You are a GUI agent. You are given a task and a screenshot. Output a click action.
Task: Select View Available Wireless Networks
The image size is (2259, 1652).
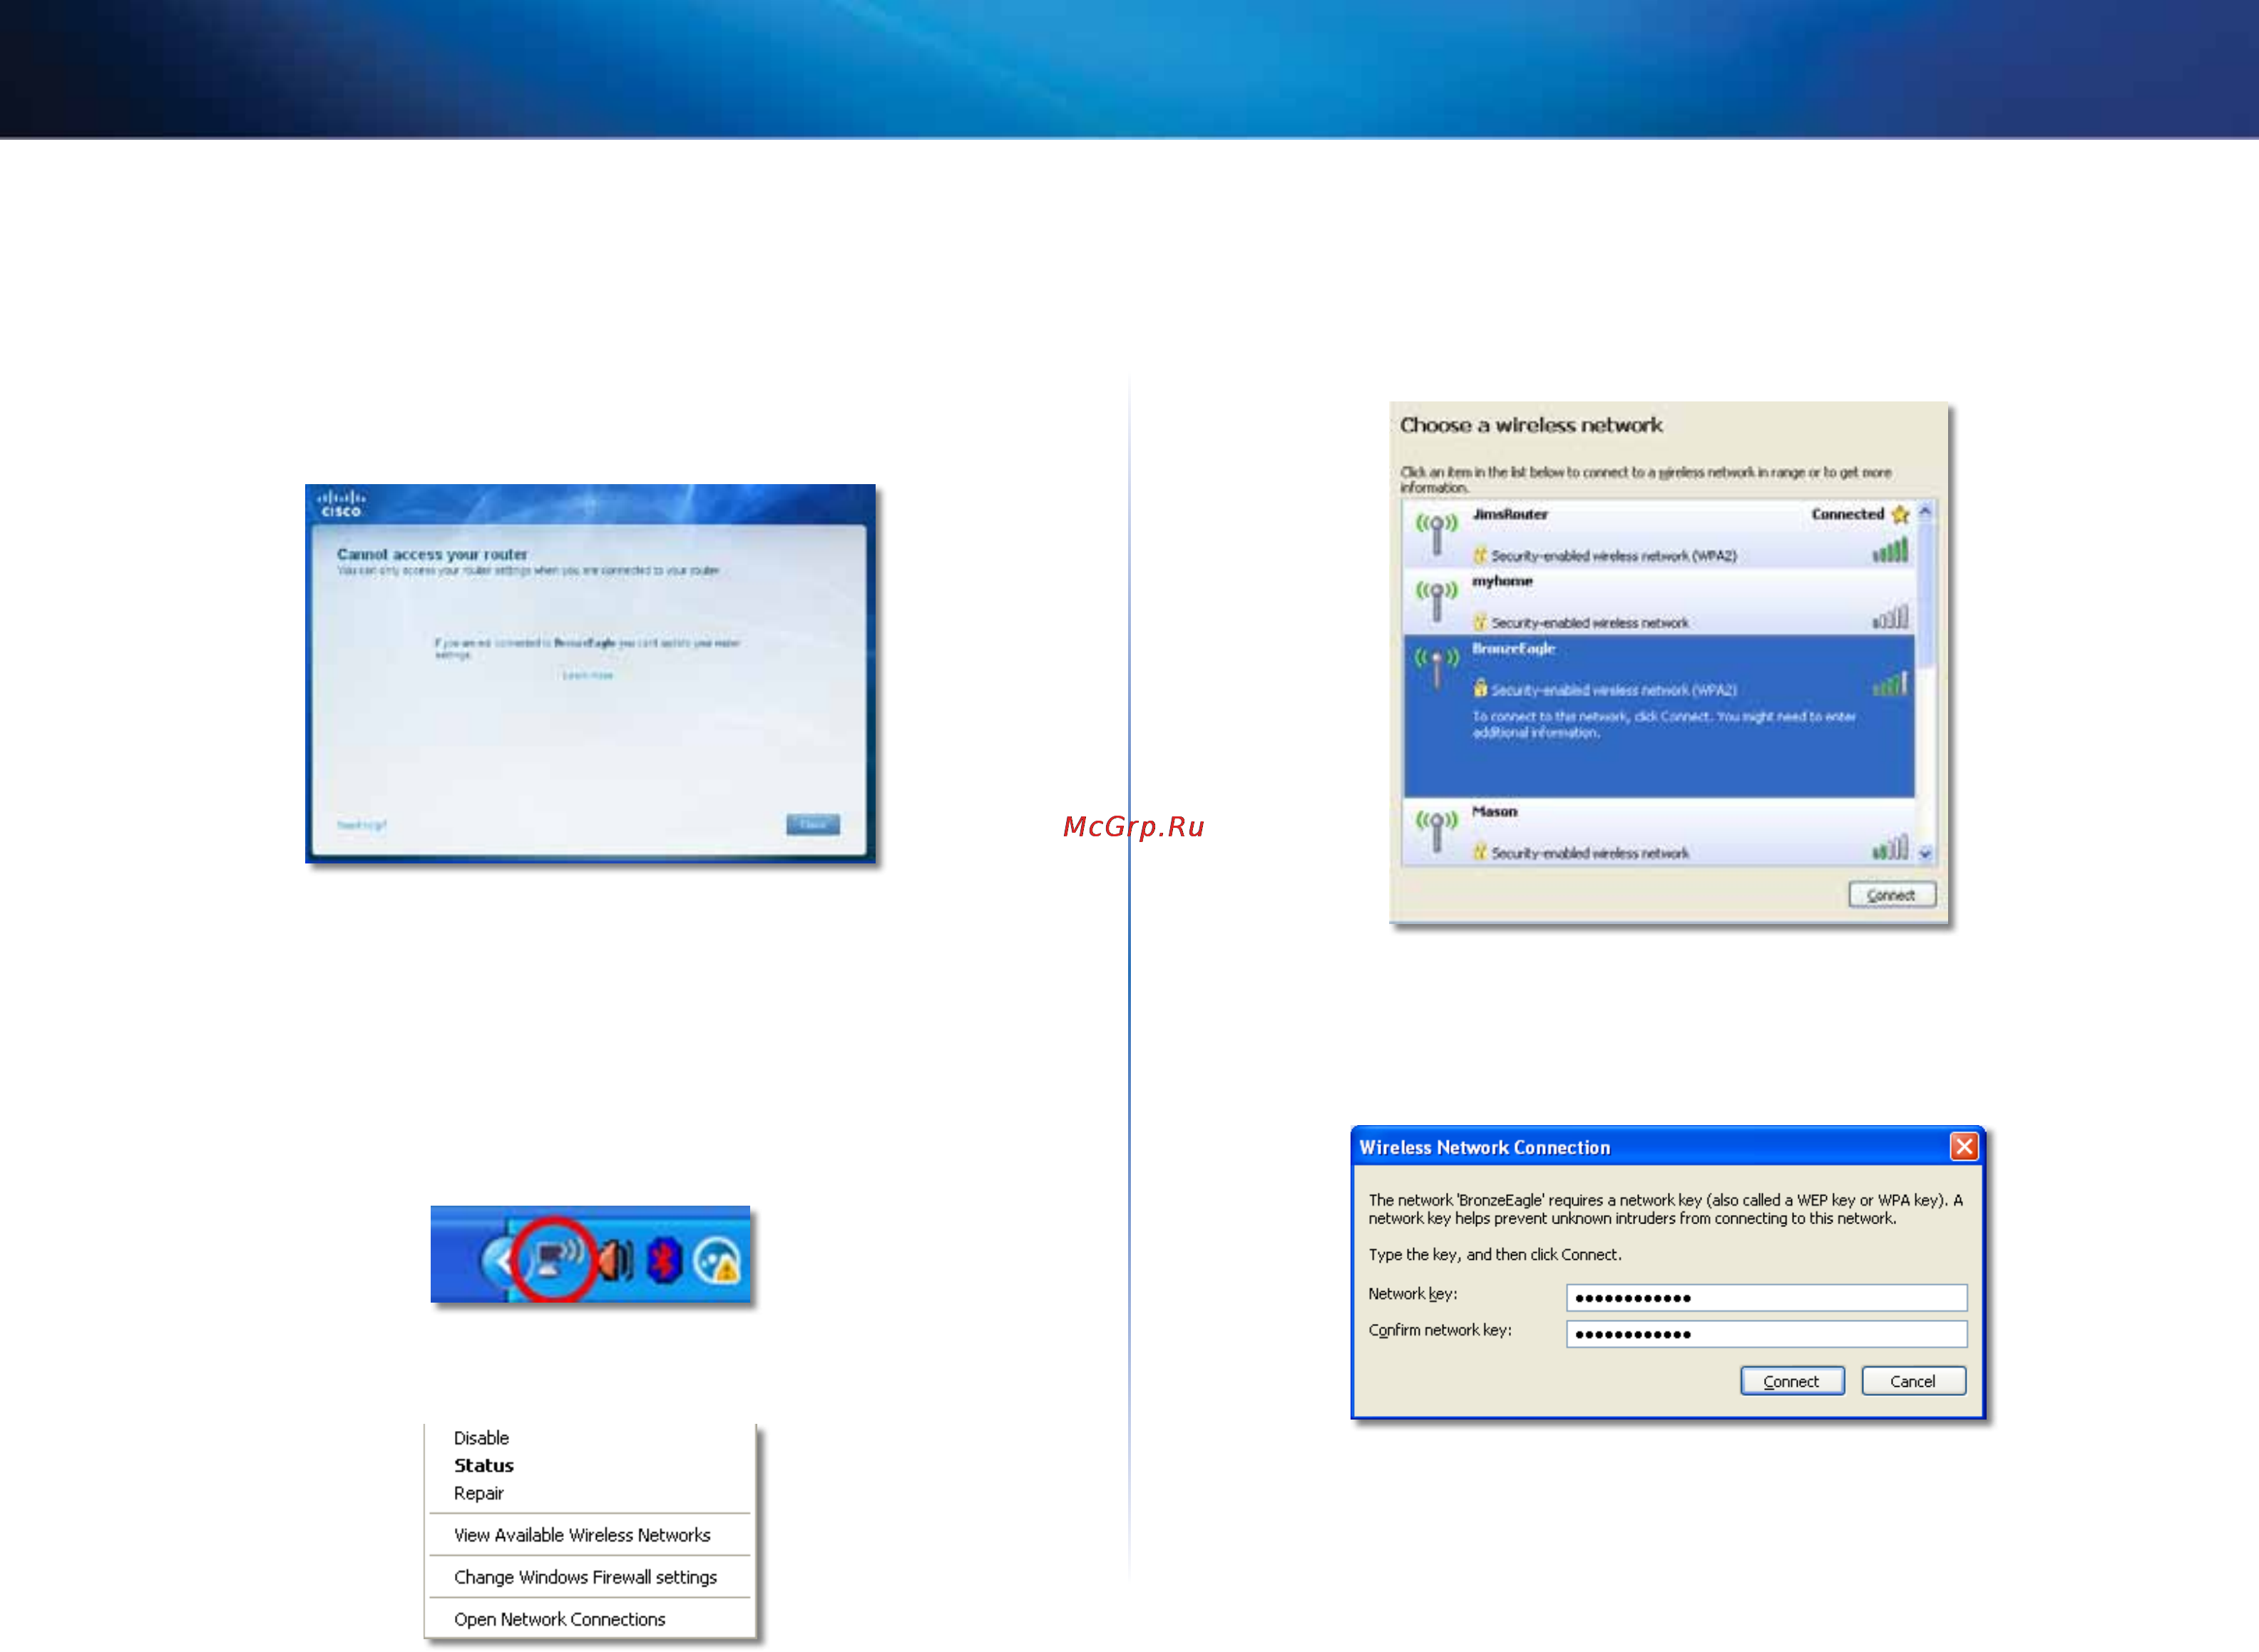[582, 1535]
